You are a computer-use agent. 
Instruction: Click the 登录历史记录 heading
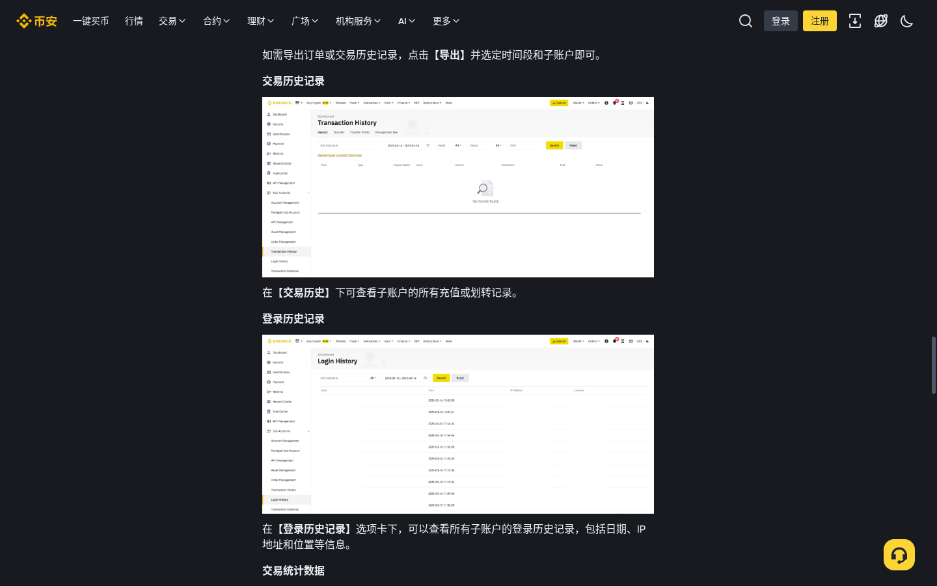pos(293,319)
